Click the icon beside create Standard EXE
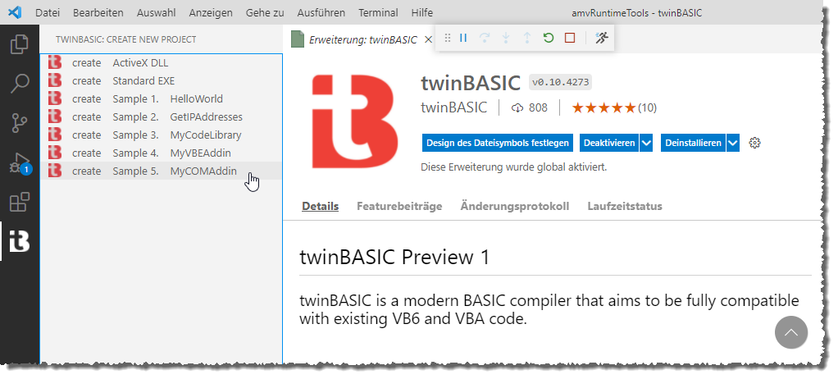The image size is (838, 379). pyautogui.click(x=54, y=80)
